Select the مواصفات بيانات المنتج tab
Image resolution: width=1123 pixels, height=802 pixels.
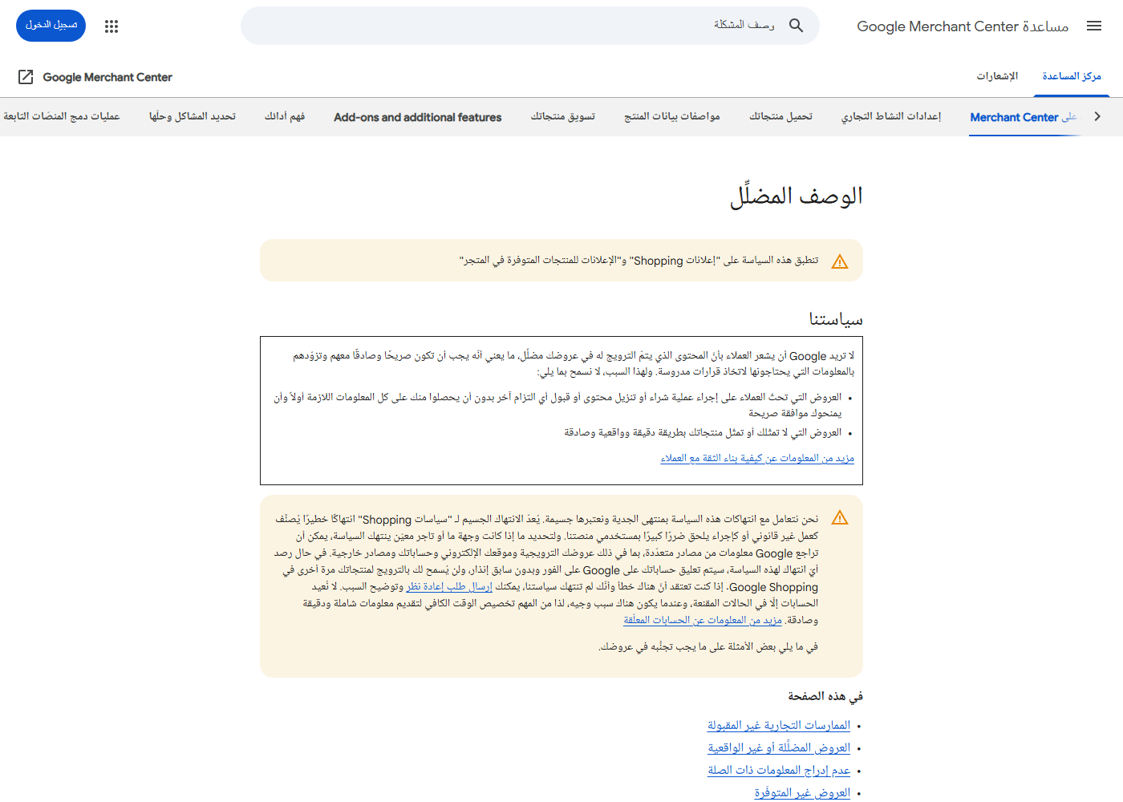click(672, 117)
